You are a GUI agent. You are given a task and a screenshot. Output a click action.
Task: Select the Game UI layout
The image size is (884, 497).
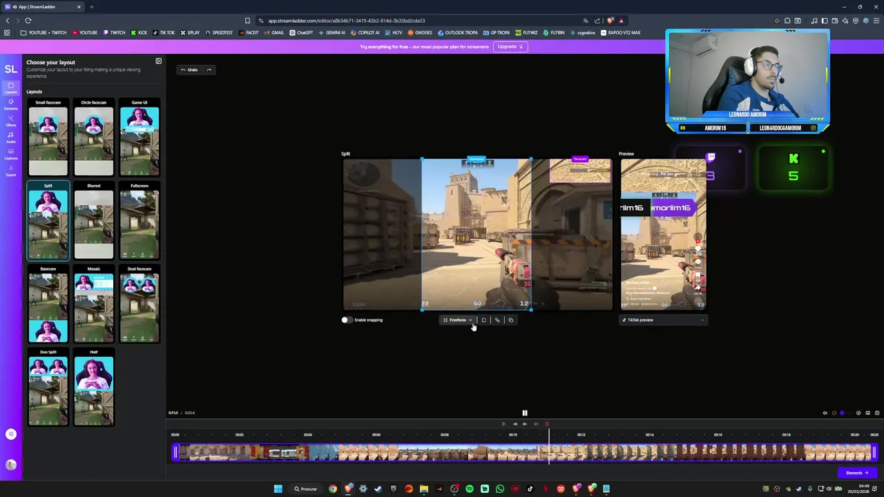coord(140,138)
